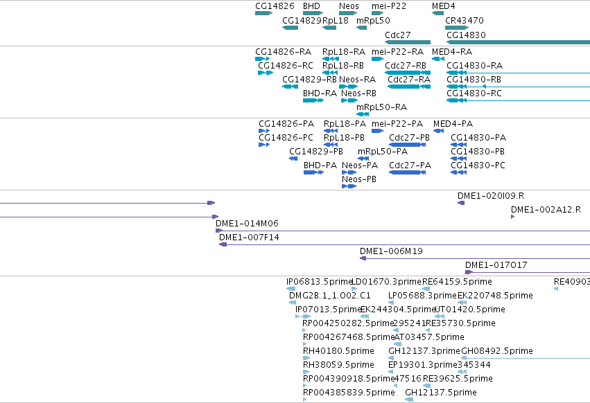The image size is (590, 403).
Task: Select protein Neos-PA
Action: tap(349, 172)
